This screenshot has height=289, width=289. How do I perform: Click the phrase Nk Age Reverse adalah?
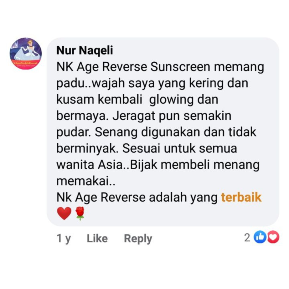[x=122, y=197]
